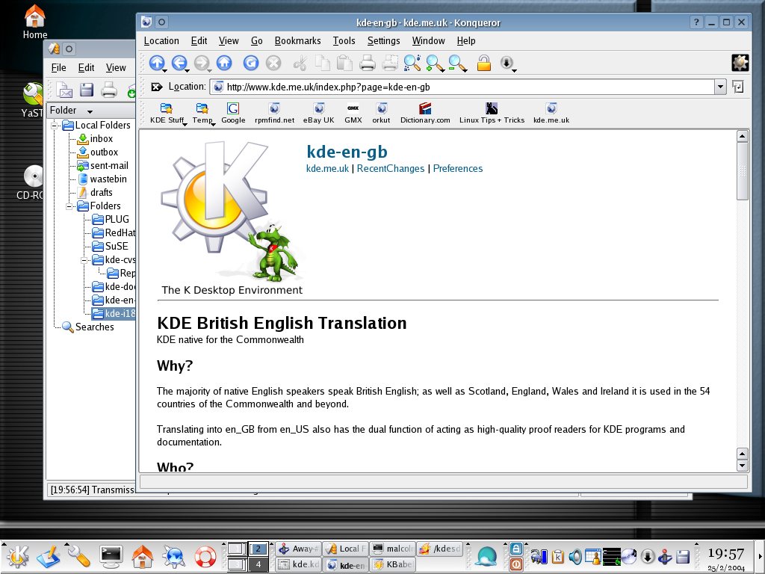
Task: Click the Copy icon in toolbar
Action: point(323,63)
